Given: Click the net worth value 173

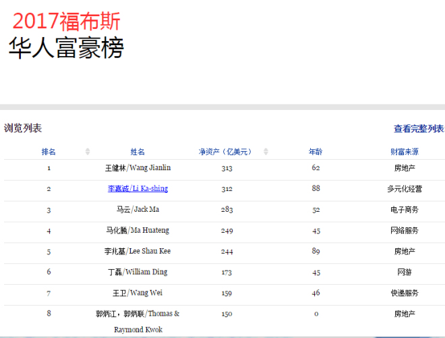Looking at the screenshot, I should pos(227,273).
